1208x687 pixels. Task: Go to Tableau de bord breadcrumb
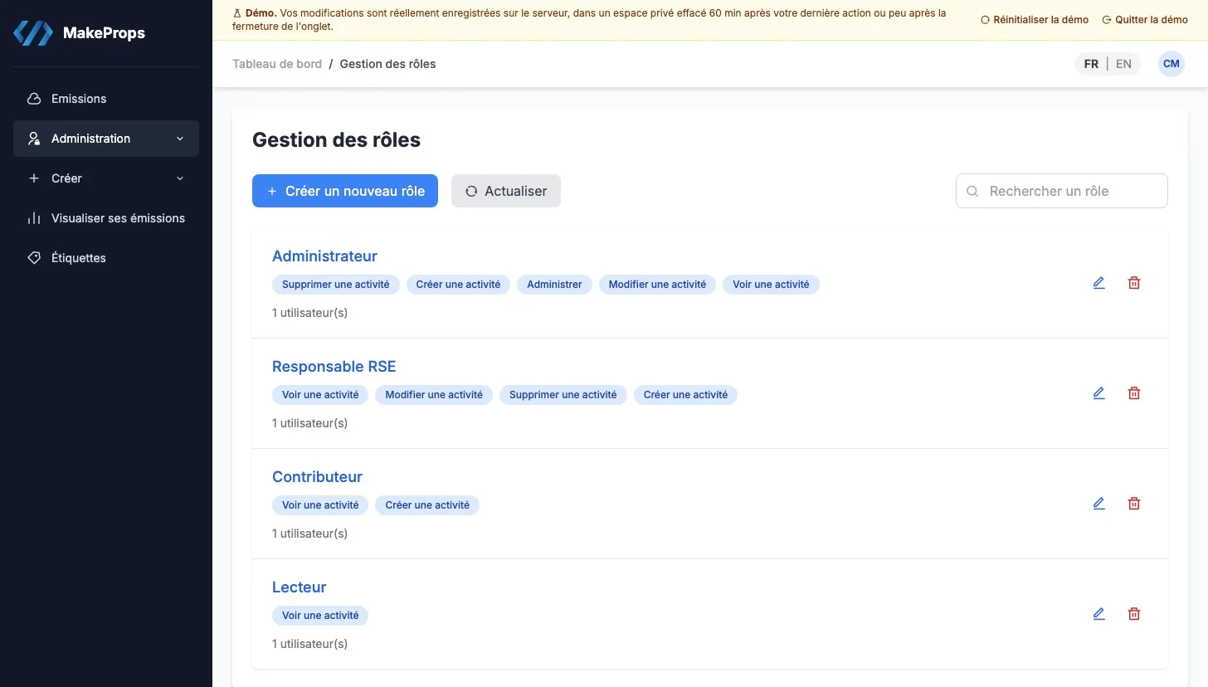pos(277,64)
